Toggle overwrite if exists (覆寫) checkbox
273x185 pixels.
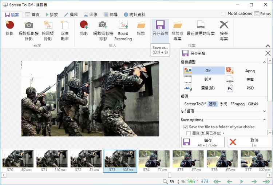coord(189,133)
